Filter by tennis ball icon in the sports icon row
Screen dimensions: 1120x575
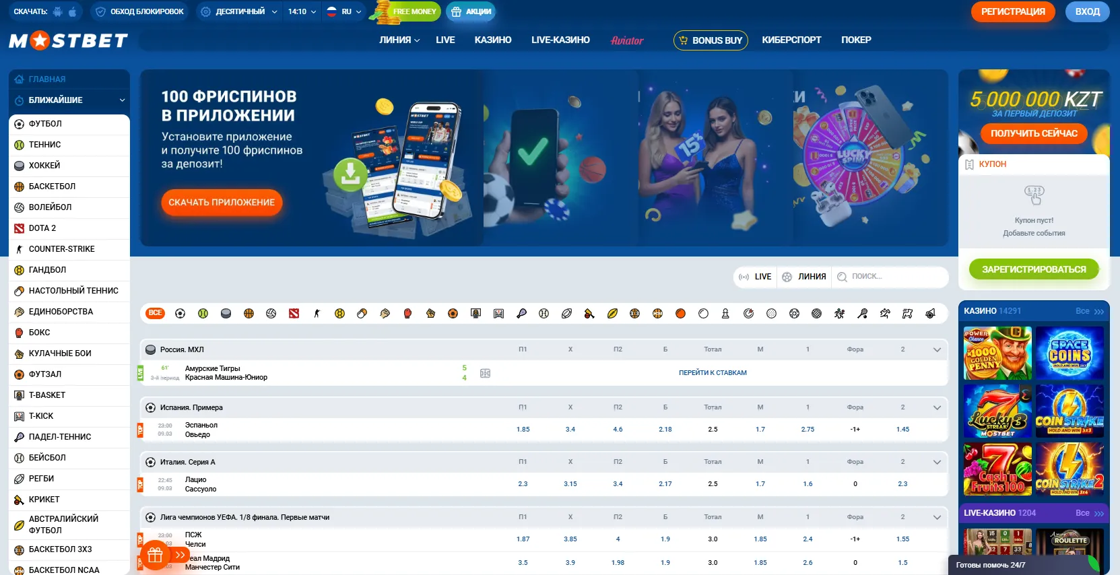[203, 313]
